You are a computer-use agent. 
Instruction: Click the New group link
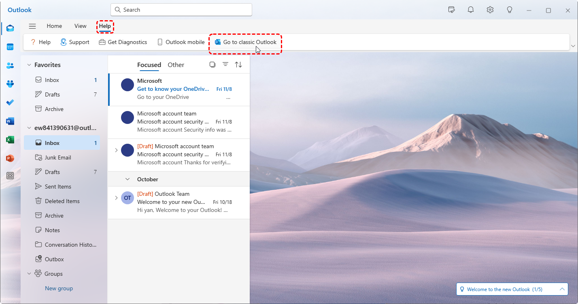(59, 288)
